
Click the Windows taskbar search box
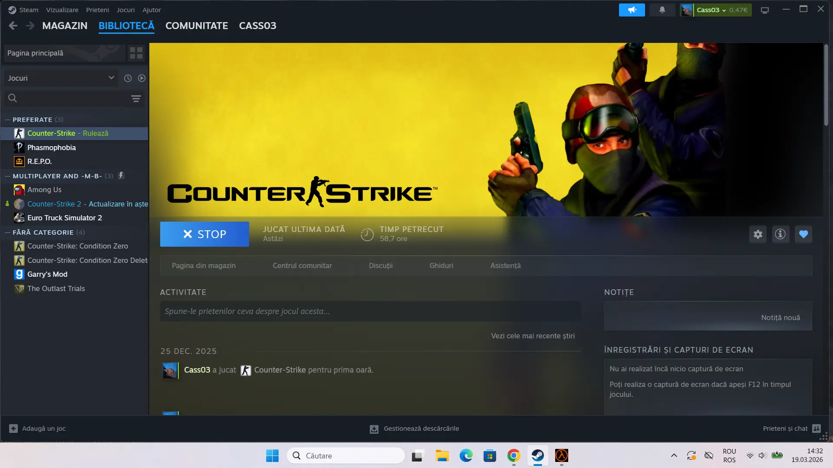tap(346, 456)
